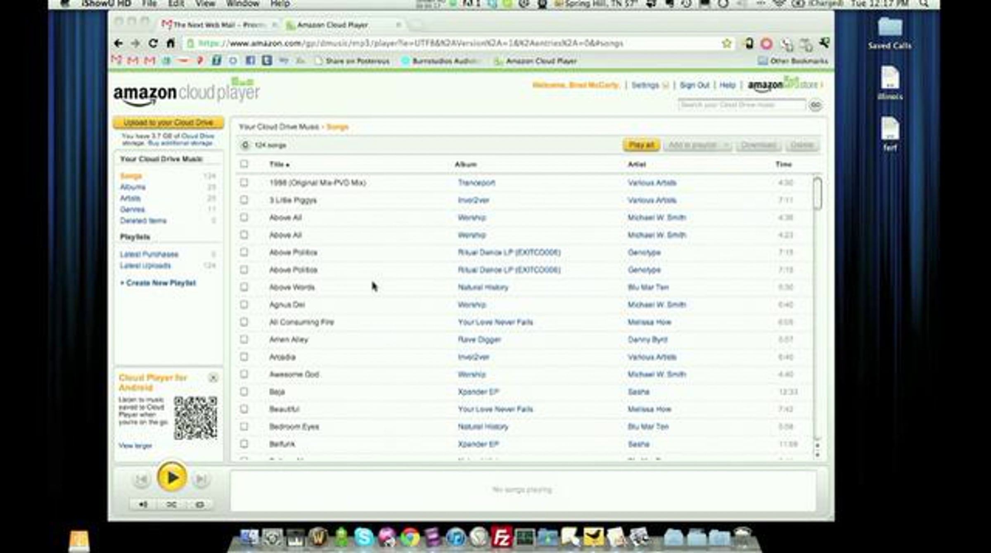Screen dimensions: 991x553
Task: Open the Share on Posterous bookmark
Action: coord(353,61)
